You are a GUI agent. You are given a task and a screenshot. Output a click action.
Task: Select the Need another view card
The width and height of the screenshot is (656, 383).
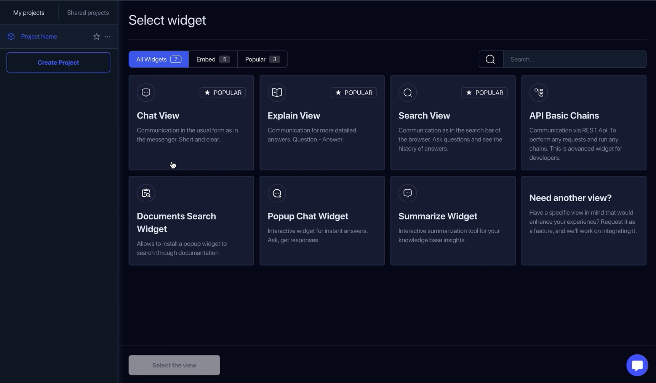tap(584, 220)
